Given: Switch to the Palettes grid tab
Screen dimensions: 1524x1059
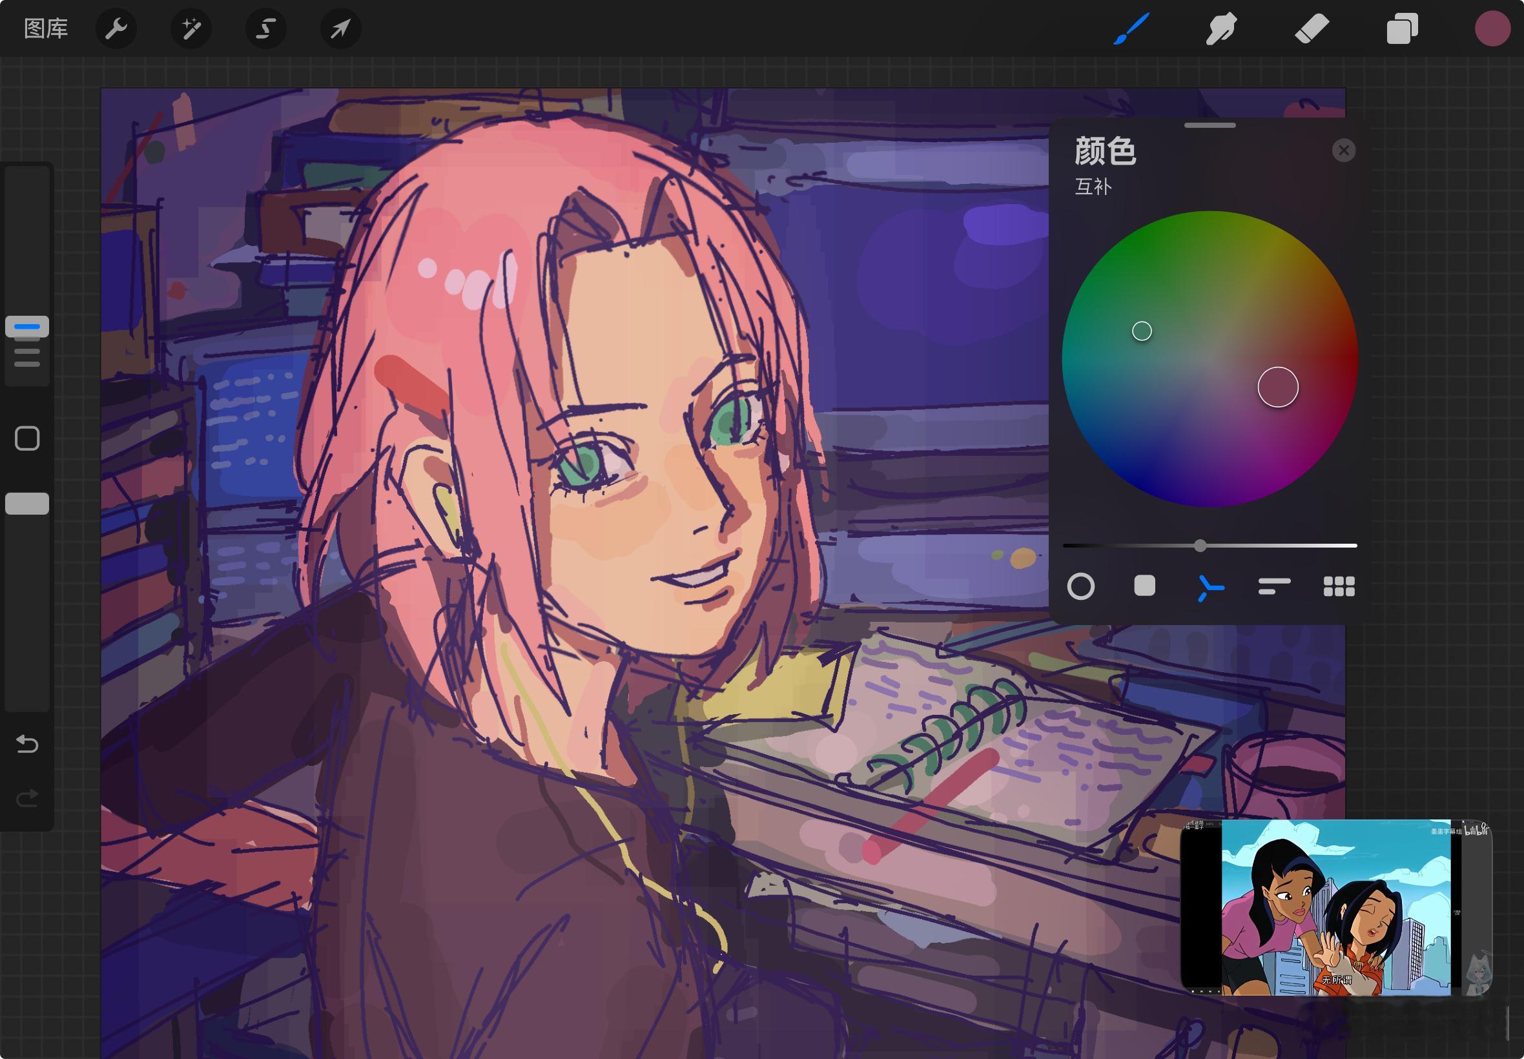Looking at the screenshot, I should 1339,586.
